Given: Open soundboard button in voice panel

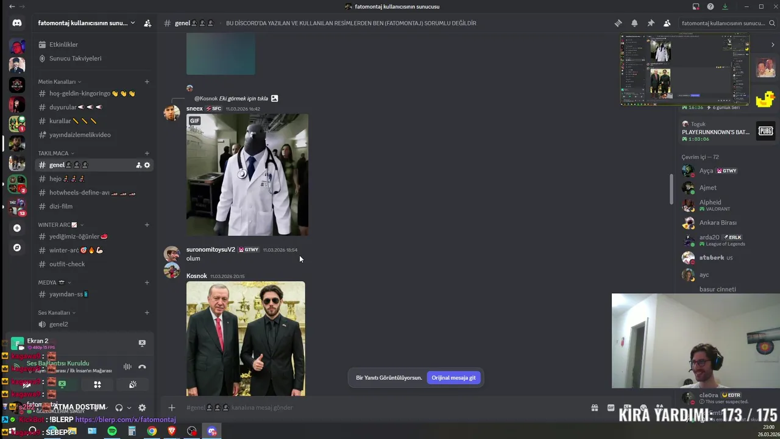Looking at the screenshot, I should click(x=133, y=384).
